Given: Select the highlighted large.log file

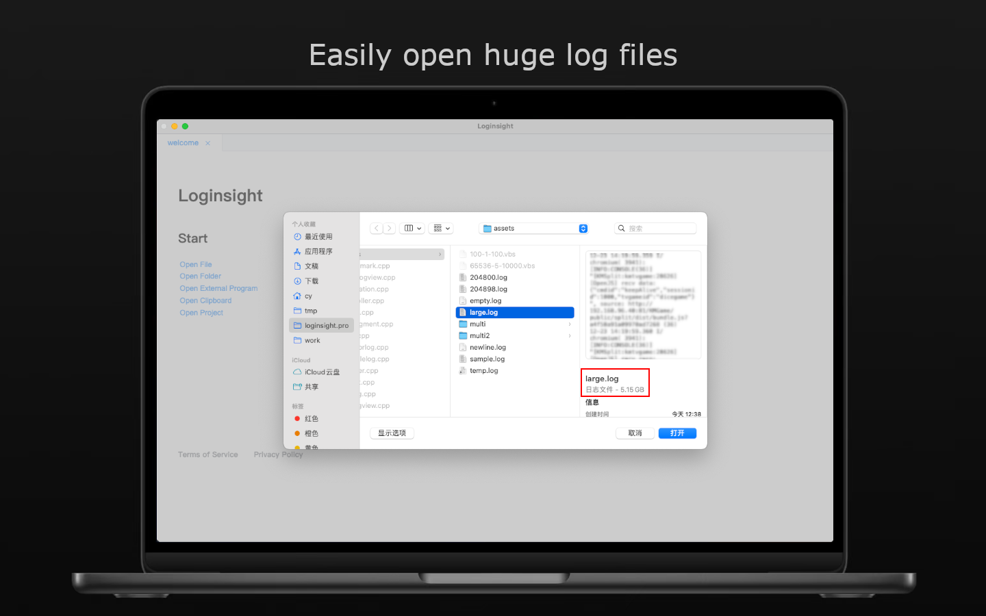Looking at the screenshot, I should click(515, 313).
